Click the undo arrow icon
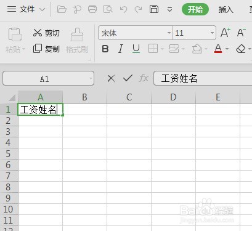The height and width of the screenshot is (231, 252). tap(123, 9)
